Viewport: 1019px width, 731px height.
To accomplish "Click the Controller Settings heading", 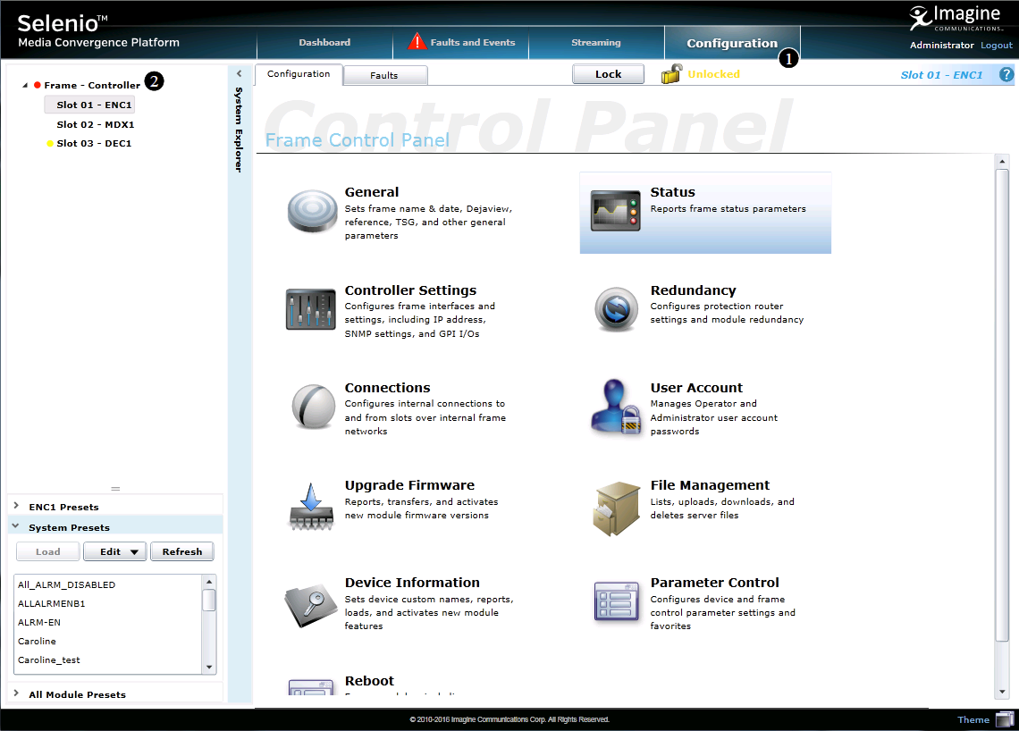I will [410, 290].
